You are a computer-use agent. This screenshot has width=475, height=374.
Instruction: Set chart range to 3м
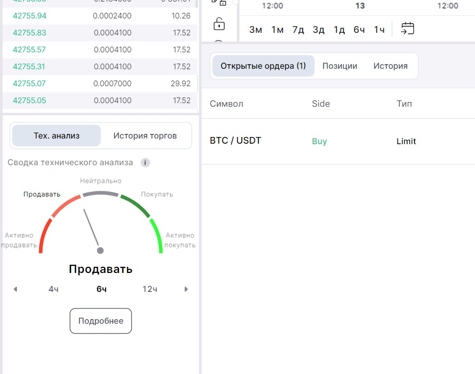point(255,30)
